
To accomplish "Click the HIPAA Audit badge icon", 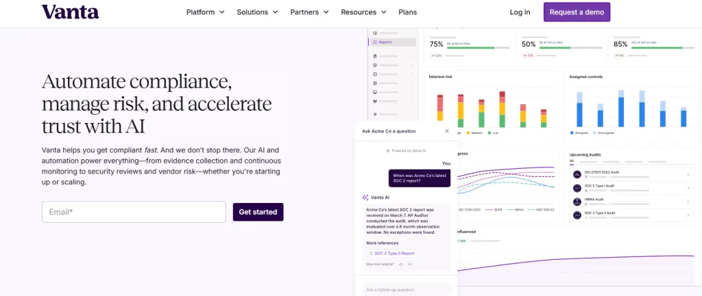I will coord(577,201).
